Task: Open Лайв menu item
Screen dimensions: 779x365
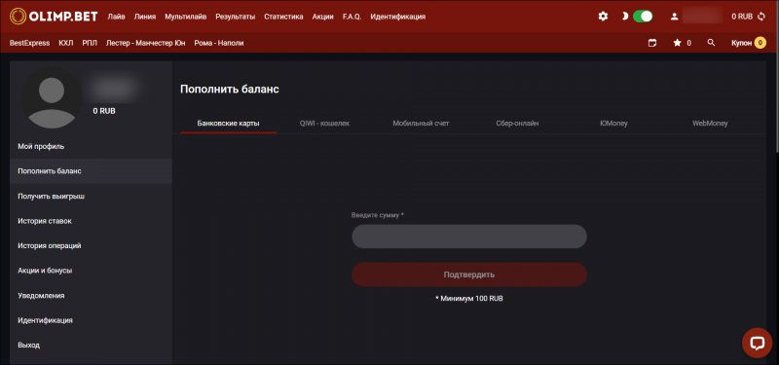Action: point(116,17)
